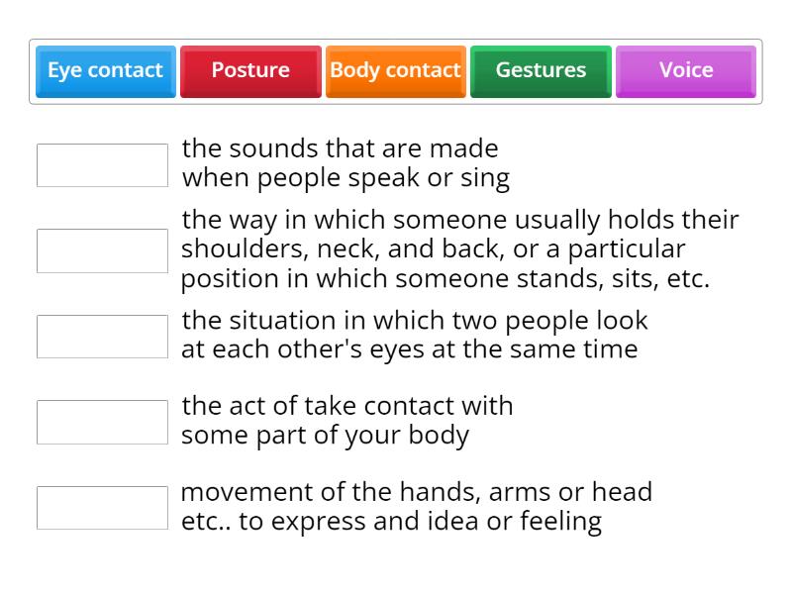Click the definition about shoulders, neck, and back
The width and height of the screenshot is (792, 594).
pos(460,249)
